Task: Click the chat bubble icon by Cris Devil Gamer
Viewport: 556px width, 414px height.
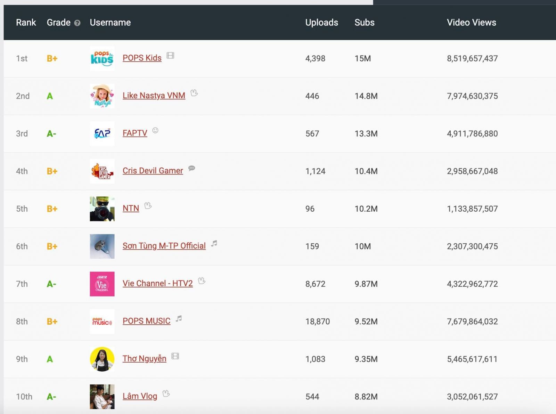Action: click(x=191, y=168)
